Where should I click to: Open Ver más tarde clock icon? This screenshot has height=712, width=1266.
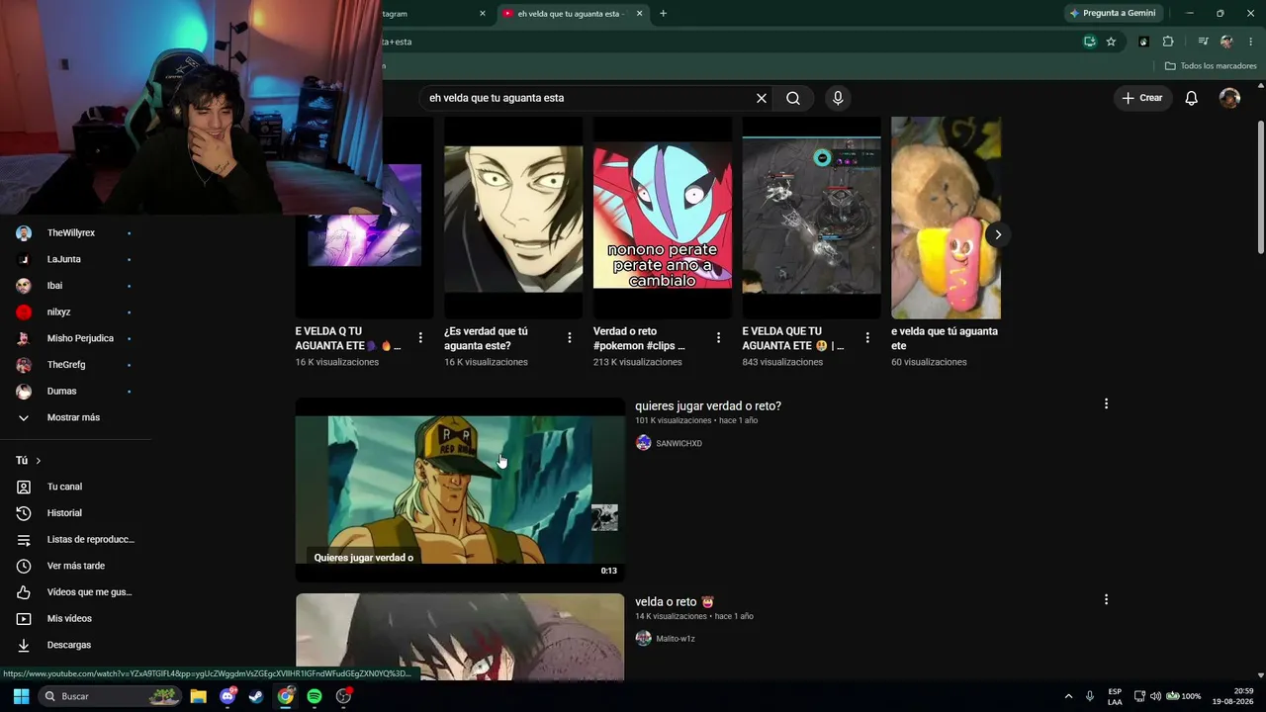24,566
